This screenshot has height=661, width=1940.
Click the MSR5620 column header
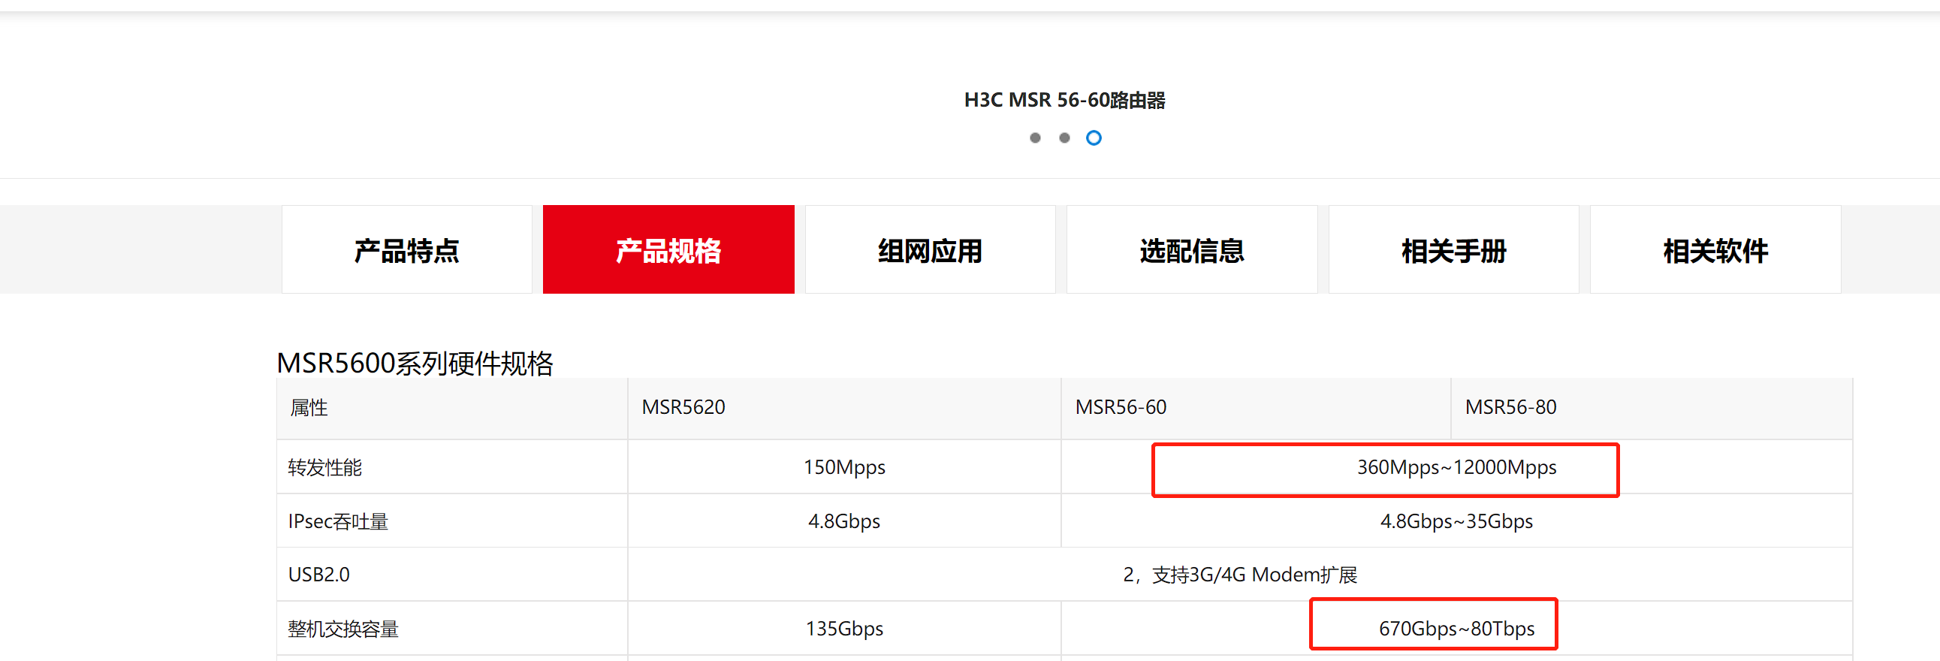click(683, 407)
